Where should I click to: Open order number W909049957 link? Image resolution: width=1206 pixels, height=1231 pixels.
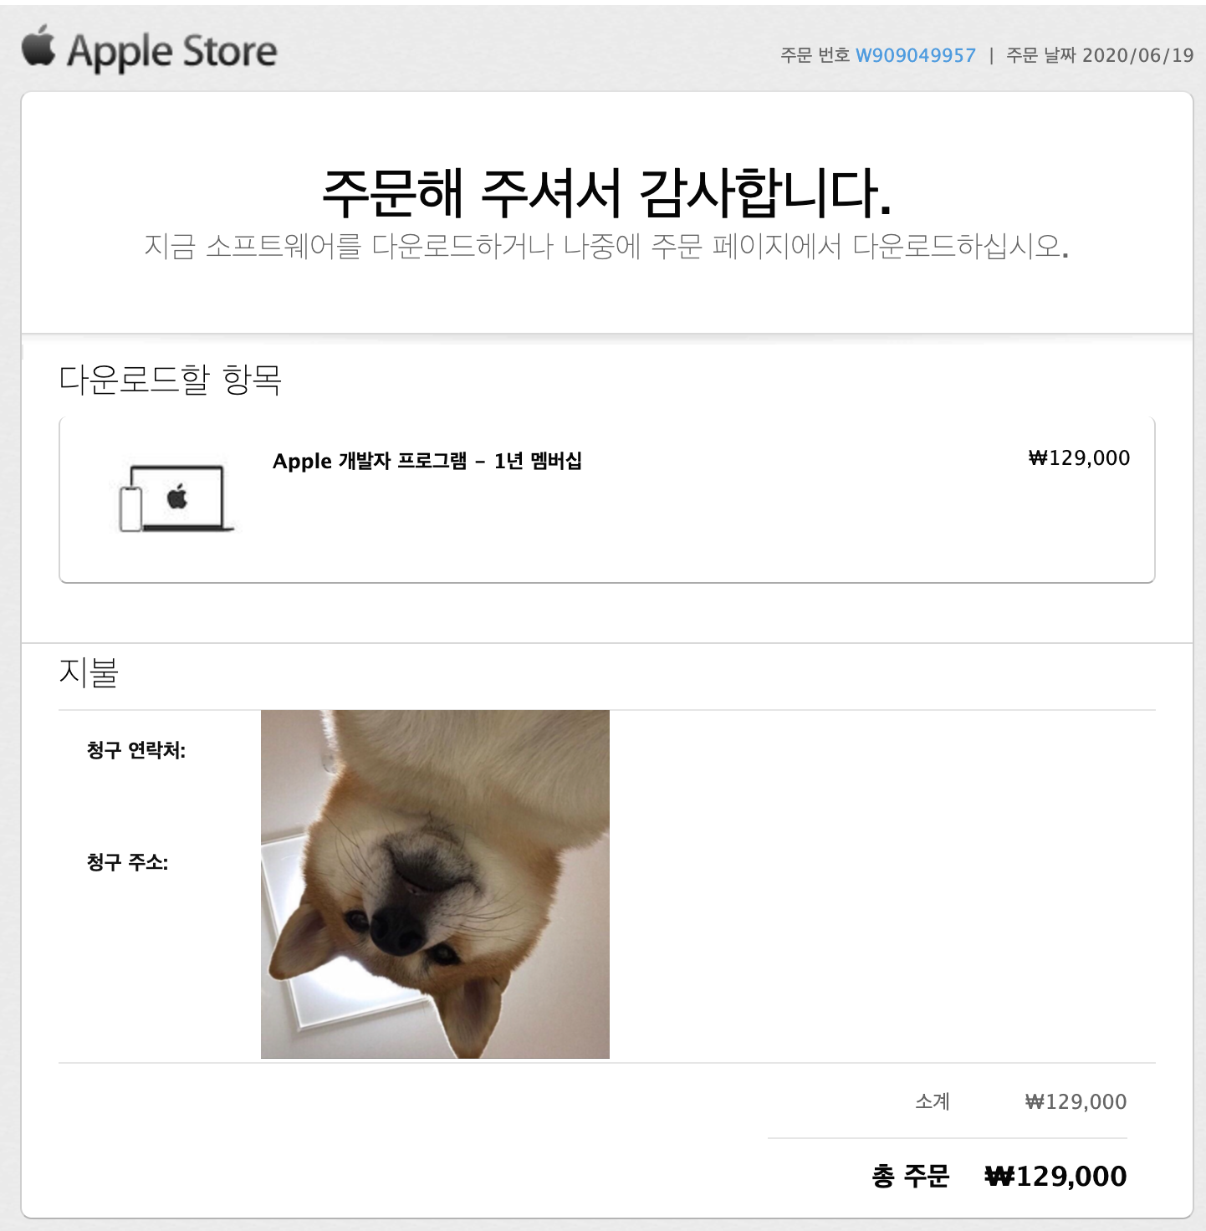click(916, 55)
